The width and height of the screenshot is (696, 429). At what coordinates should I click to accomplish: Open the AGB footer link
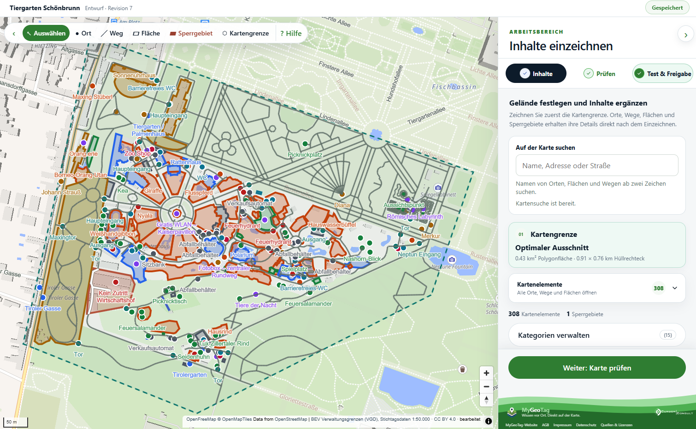pos(545,425)
